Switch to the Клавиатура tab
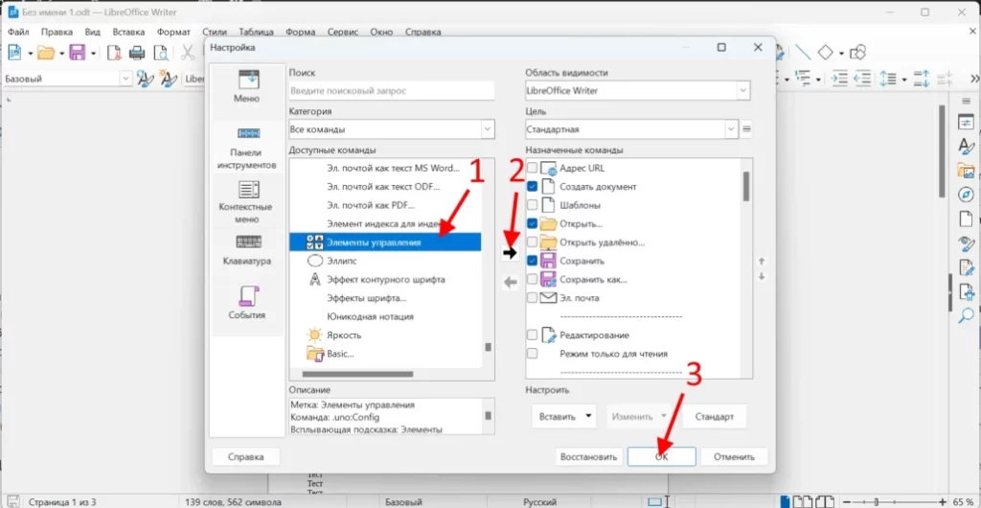 [246, 248]
